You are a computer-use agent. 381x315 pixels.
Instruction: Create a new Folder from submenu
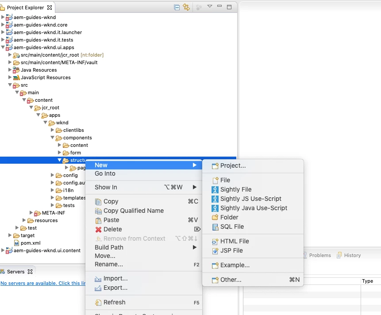click(x=253, y=217)
